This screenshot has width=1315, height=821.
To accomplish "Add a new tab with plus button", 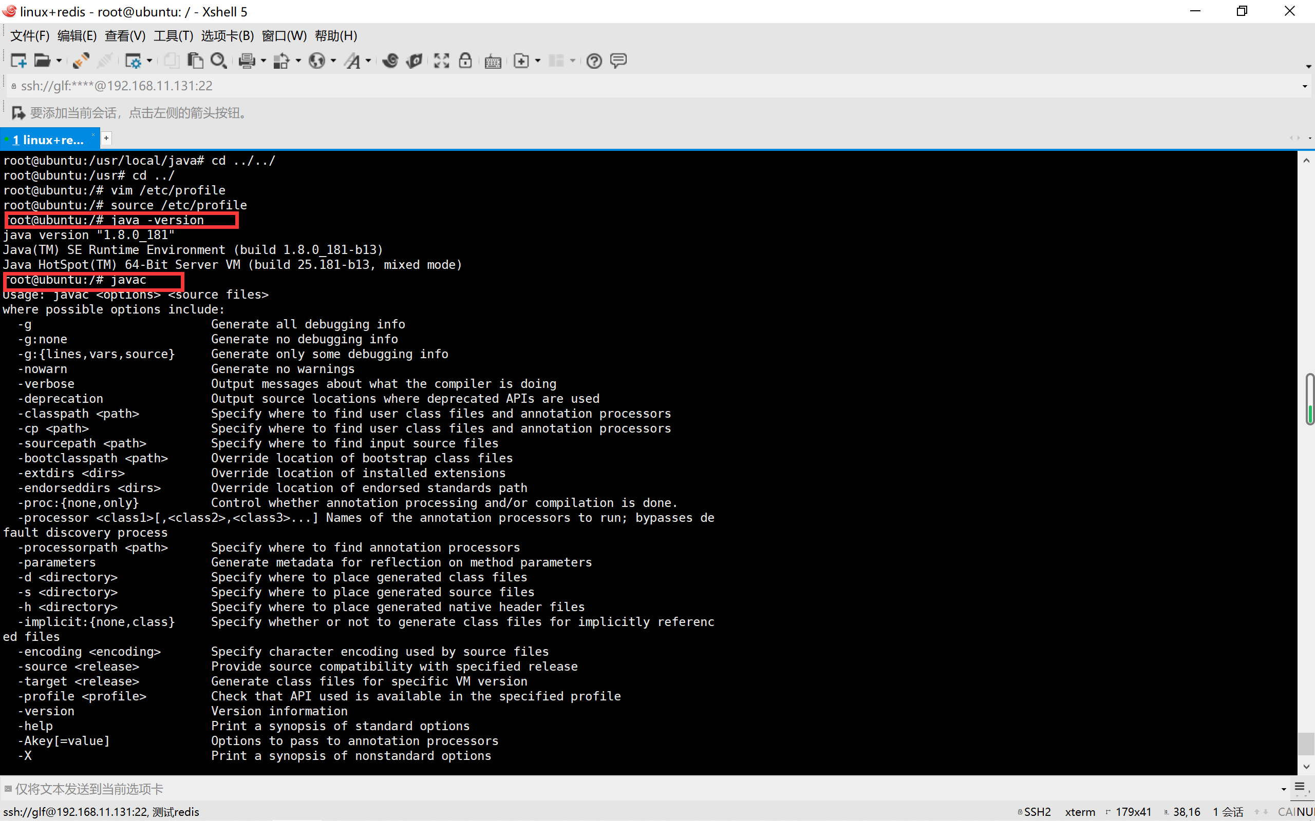I will tap(106, 139).
